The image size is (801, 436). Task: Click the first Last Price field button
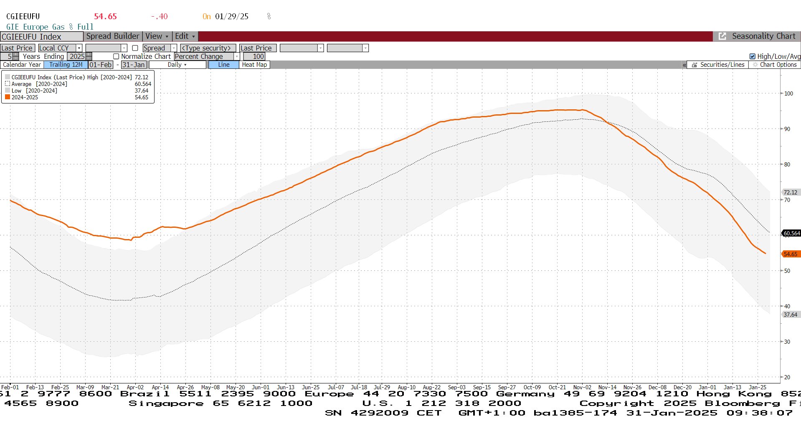pos(17,48)
